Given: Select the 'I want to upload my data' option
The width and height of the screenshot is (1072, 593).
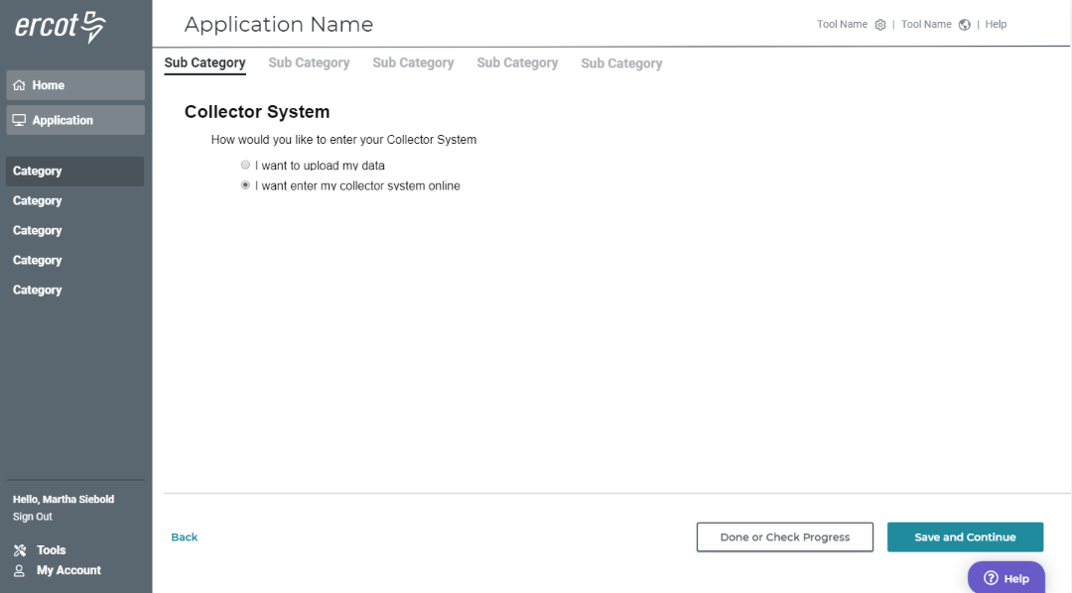Looking at the screenshot, I should click(x=245, y=165).
